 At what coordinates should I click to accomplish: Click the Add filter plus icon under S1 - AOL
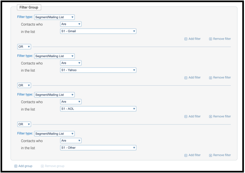pos(186,117)
